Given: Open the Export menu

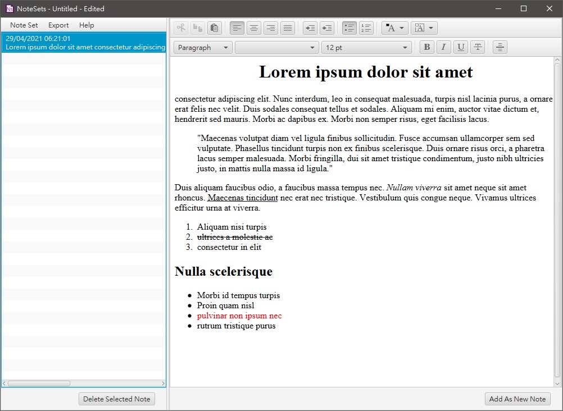Looking at the screenshot, I should pos(58,25).
